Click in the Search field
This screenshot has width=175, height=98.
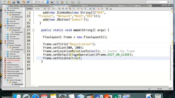(158, 2)
